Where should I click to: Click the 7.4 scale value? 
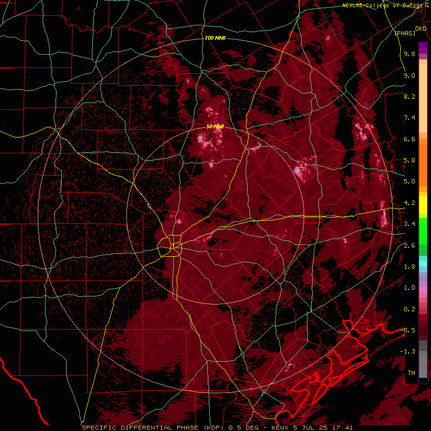coord(409,118)
